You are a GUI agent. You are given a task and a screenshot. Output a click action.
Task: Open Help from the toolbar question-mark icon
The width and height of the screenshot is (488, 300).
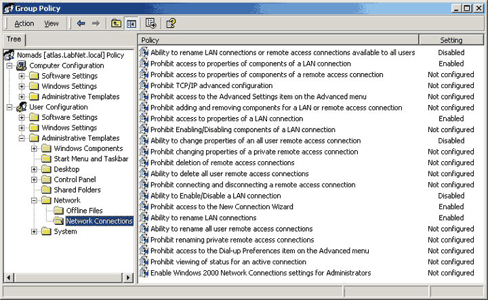[x=170, y=24]
